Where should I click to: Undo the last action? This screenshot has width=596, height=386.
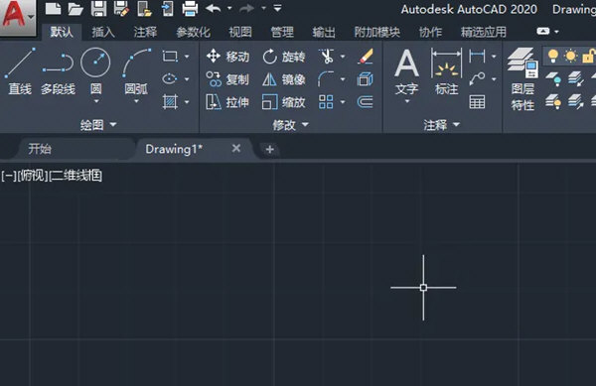coord(214,8)
